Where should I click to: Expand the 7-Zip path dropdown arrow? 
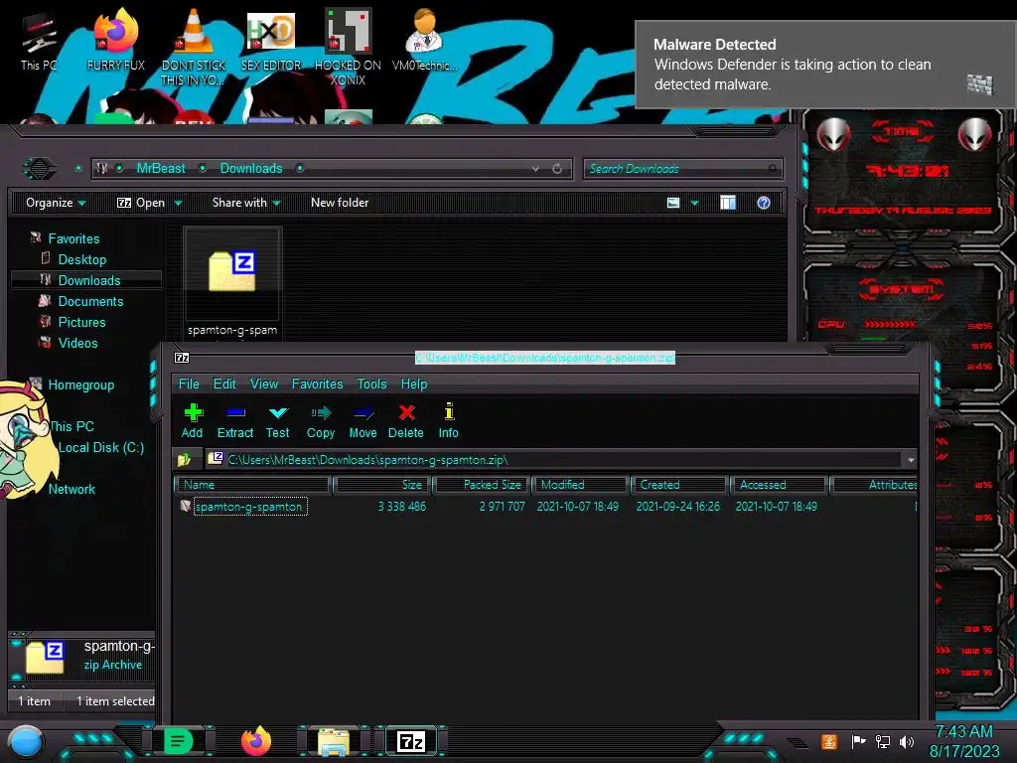911,460
